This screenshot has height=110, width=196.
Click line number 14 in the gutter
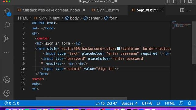pos(23,89)
